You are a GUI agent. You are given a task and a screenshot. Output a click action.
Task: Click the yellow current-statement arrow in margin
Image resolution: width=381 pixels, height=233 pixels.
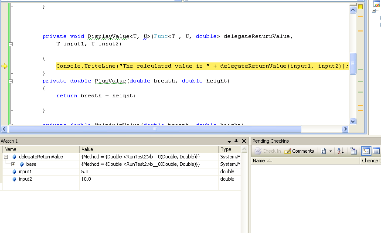coord(4,66)
